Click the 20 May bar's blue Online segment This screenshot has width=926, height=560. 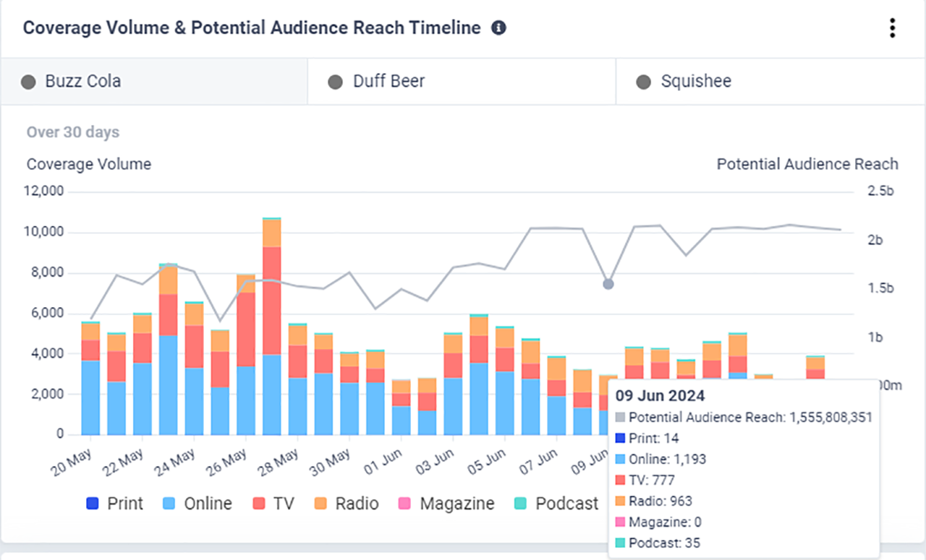pyautogui.click(x=90, y=397)
